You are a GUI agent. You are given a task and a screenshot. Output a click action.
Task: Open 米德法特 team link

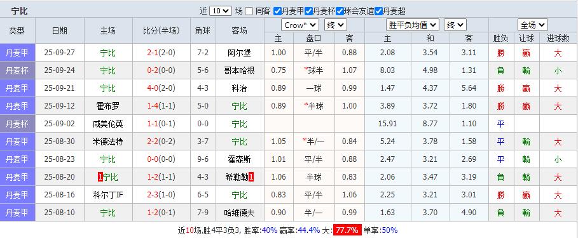(107, 142)
